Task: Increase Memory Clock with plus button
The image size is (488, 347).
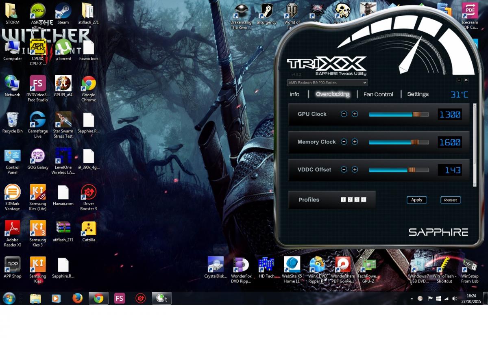Action: click(355, 142)
